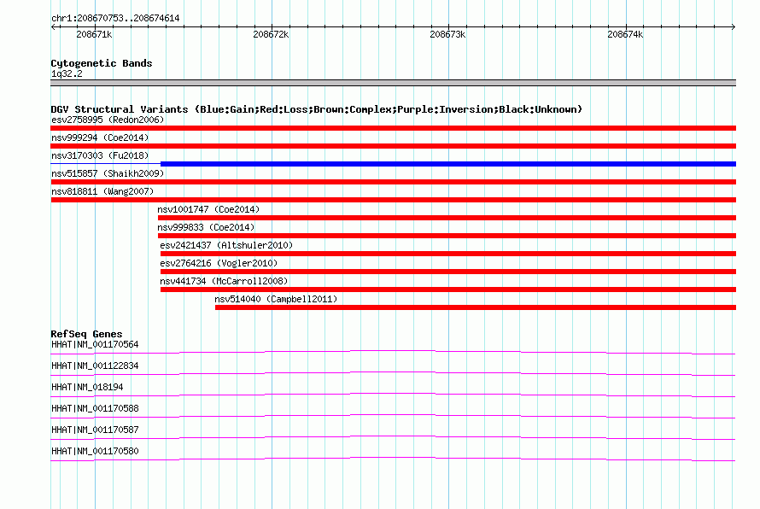Screen dimensions: 760x509
Task: Click the left arrow at ruler start
Action: click(x=53, y=26)
